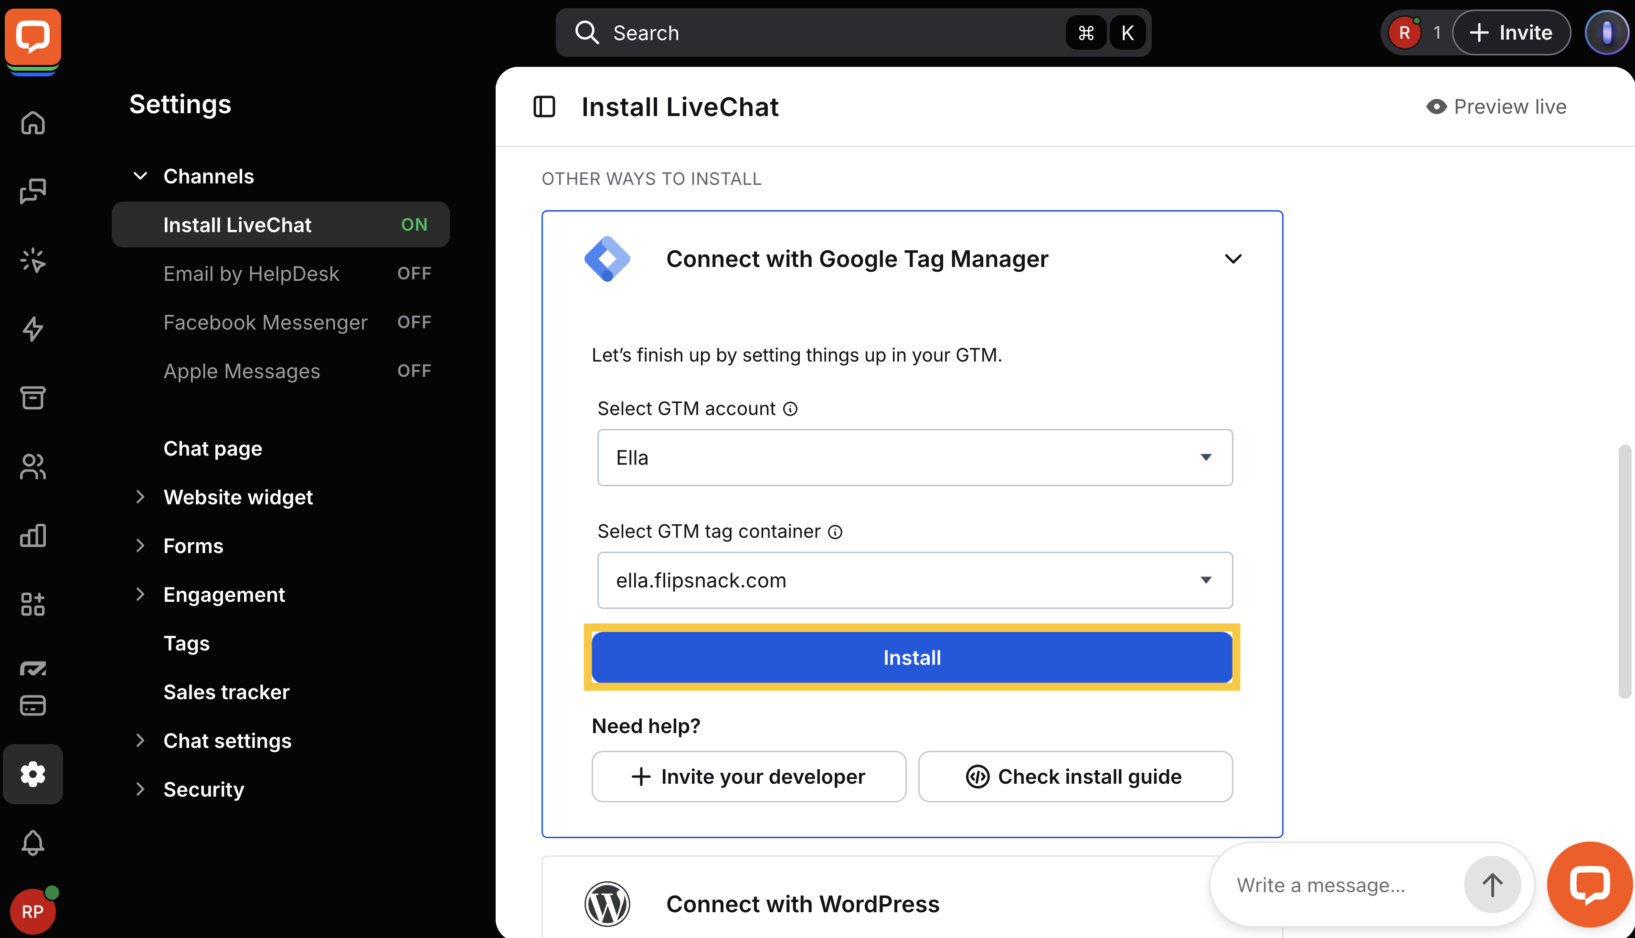This screenshot has width=1635, height=938.
Task: Open the orange chat widget bubble
Action: click(1590, 884)
